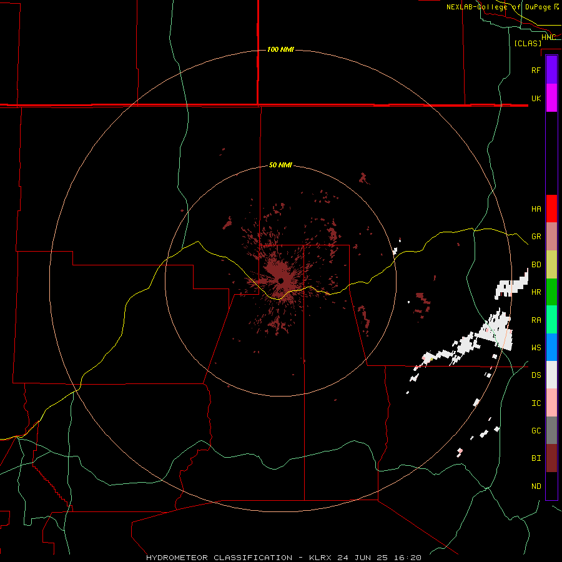Click the HA legend label
Screen dimensions: 562x562
[536, 209]
